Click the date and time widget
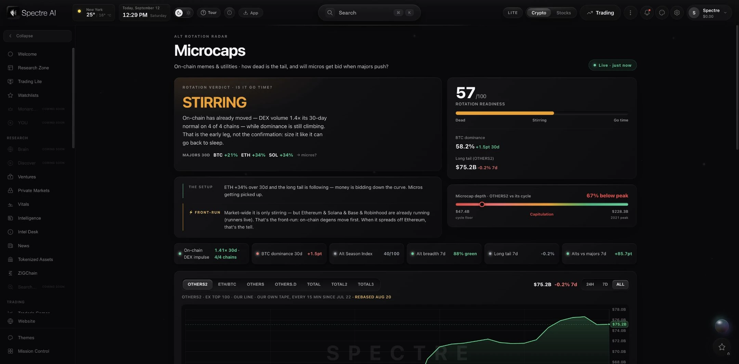The height and width of the screenshot is (364, 739). tap(144, 13)
